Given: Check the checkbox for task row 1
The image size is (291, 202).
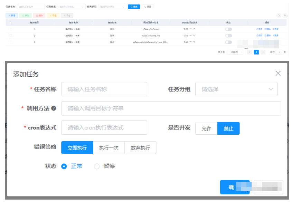Looking at the screenshot, I should coord(11,29).
